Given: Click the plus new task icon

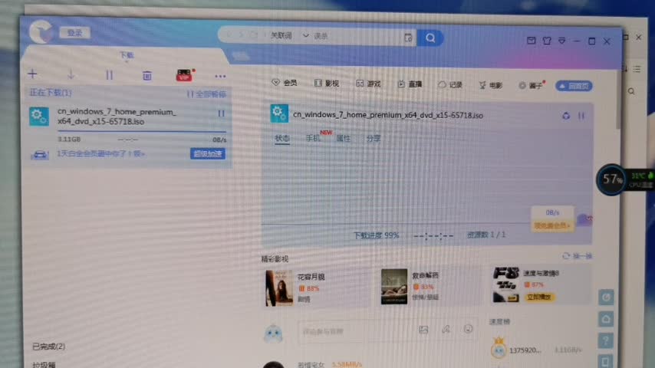Looking at the screenshot, I should (x=32, y=74).
